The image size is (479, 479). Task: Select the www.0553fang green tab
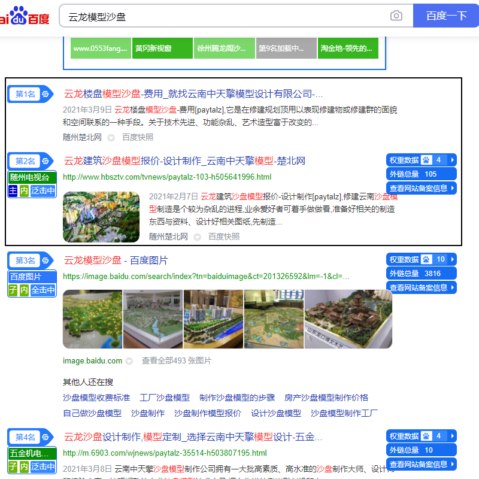[x=101, y=48]
